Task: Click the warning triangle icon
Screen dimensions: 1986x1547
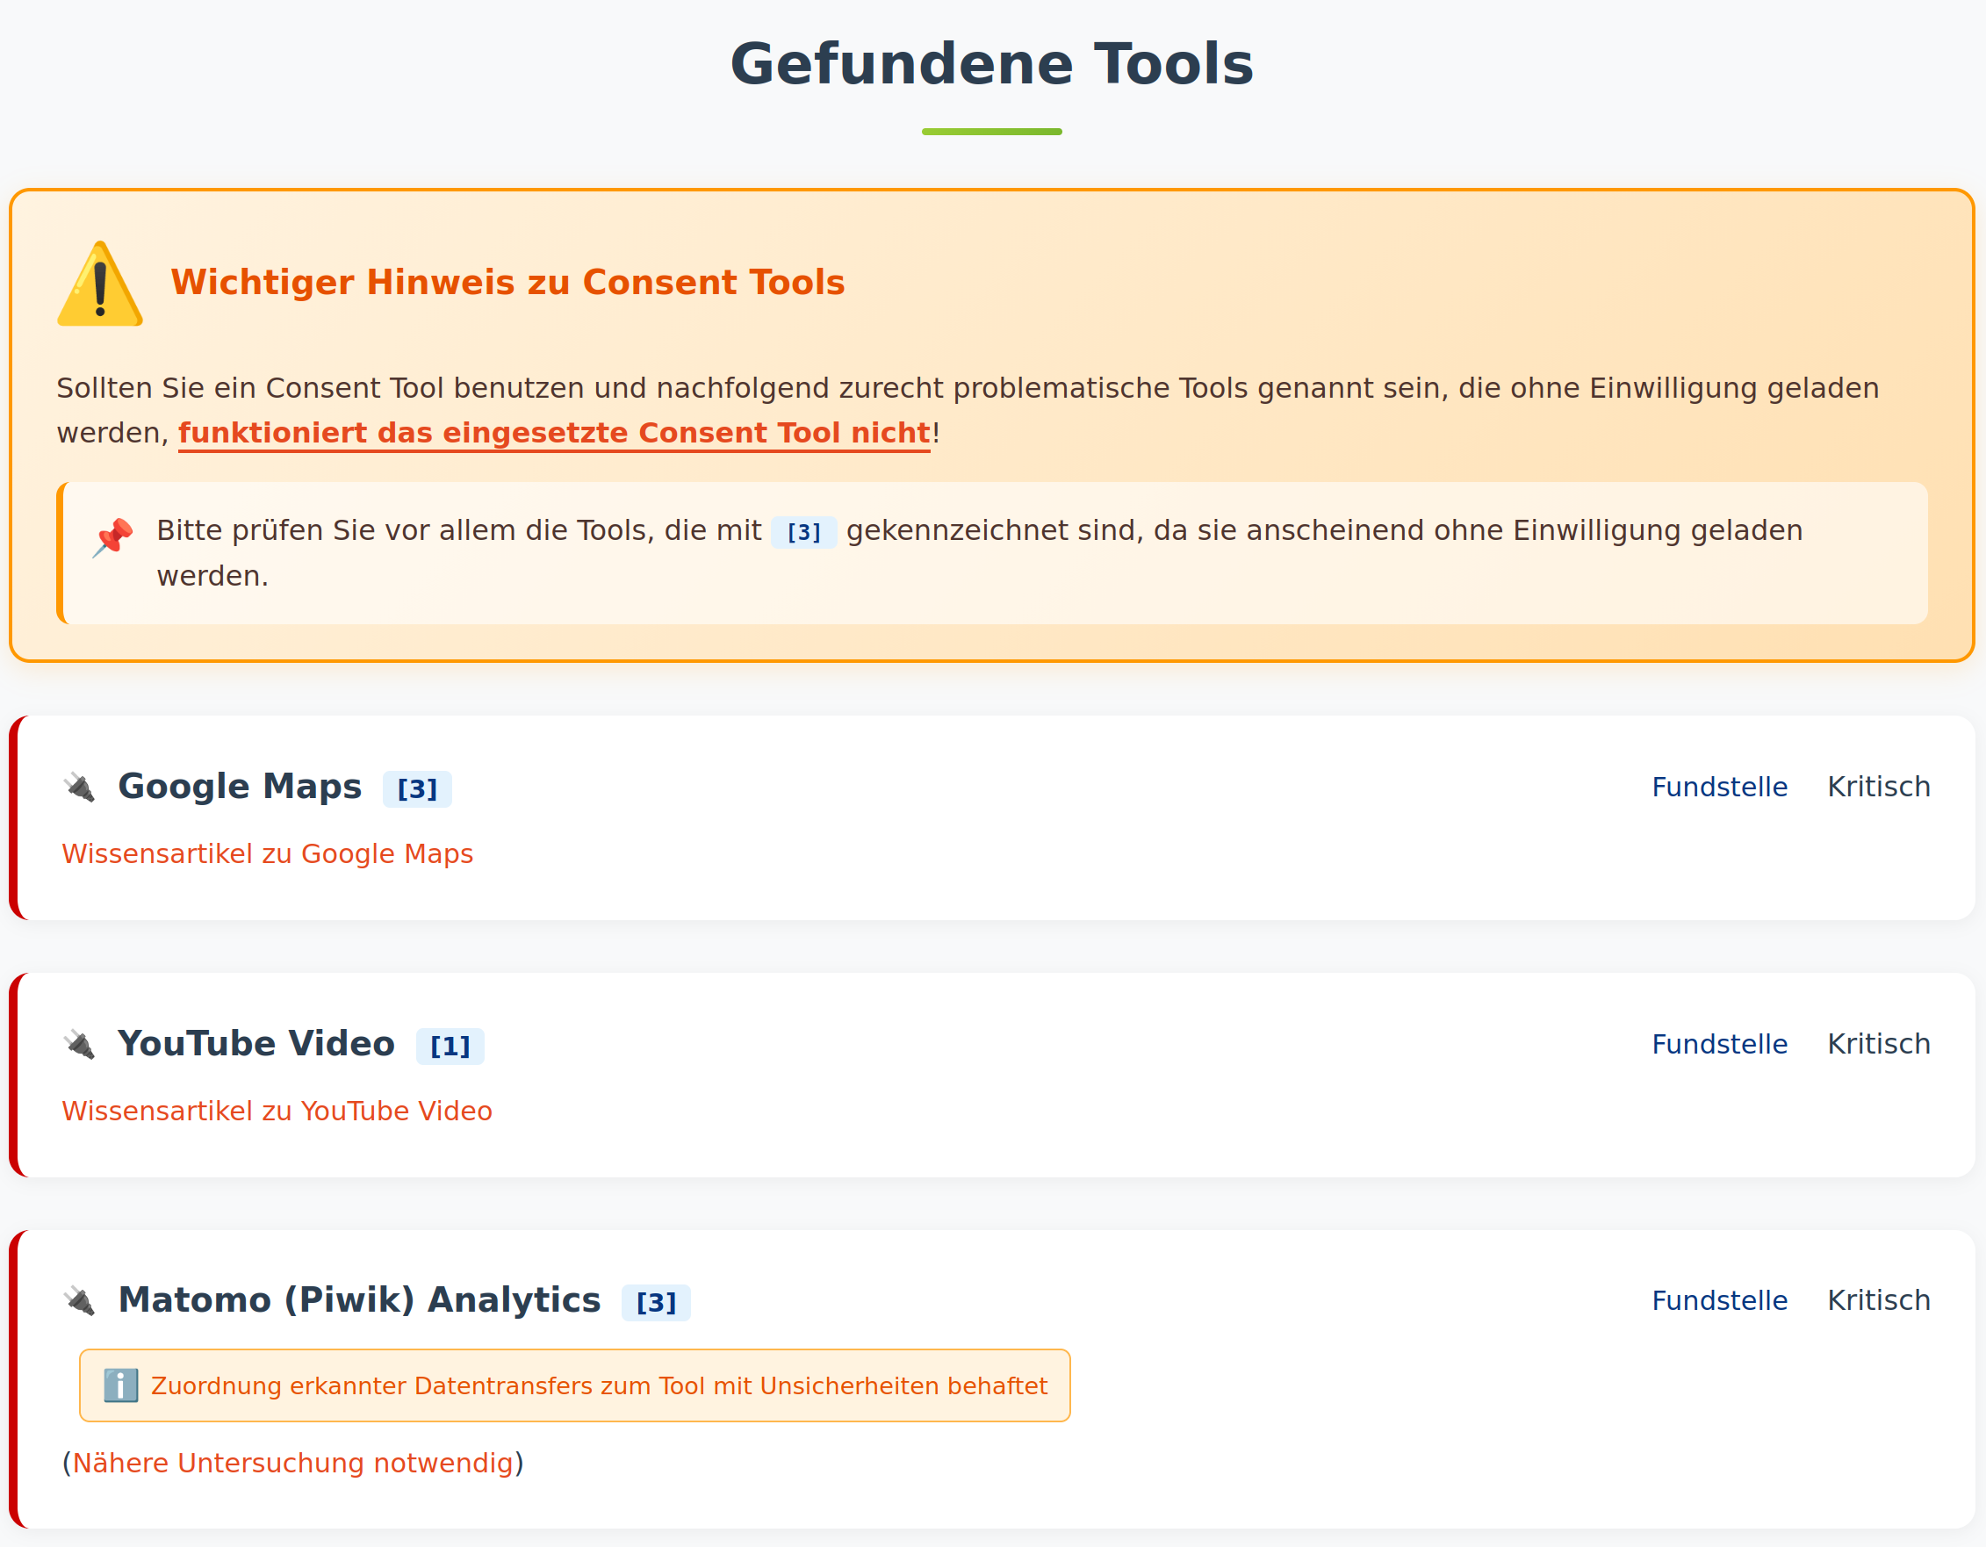Action: click(100, 284)
